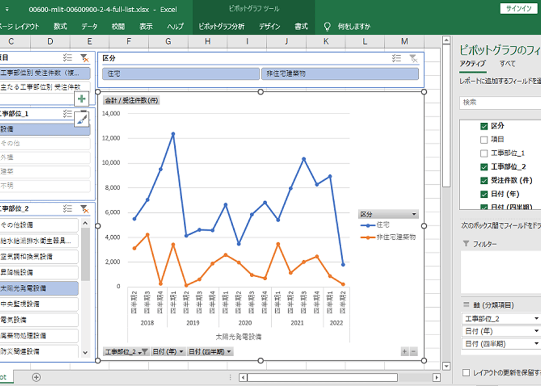Image resolution: width=541 pixels, height=386 pixels.
Task: Open the デザイン ribbon tab
Action: 269,26
